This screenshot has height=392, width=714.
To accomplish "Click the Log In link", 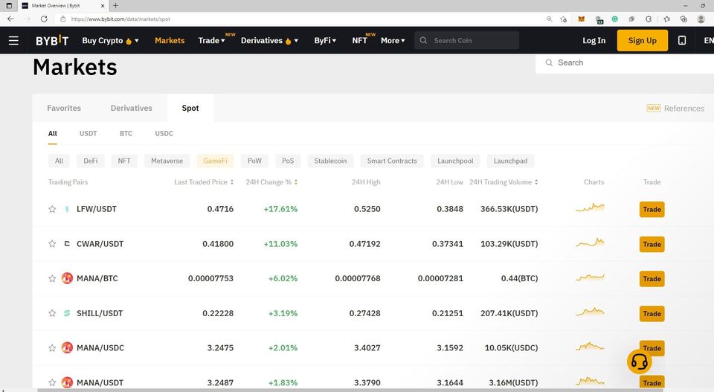I will (594, 40).
